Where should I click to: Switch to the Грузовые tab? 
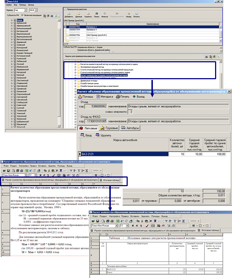pos(109,128)
